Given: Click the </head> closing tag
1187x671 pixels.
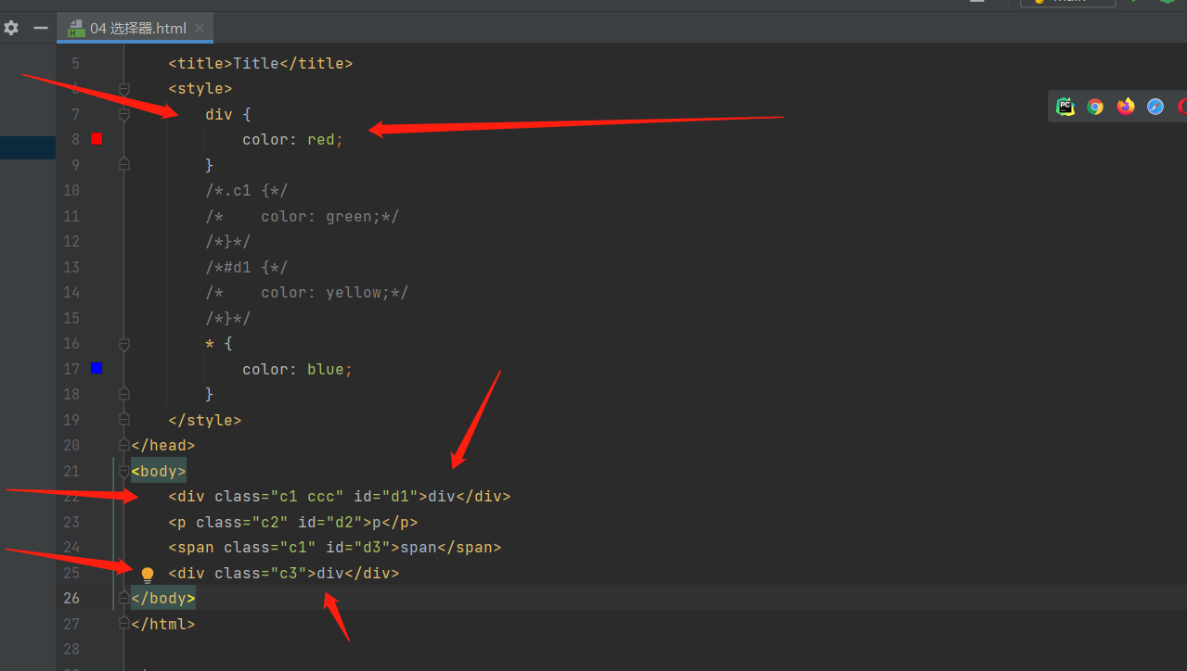Looking at the screenshot, I should (x=163, y=446).
